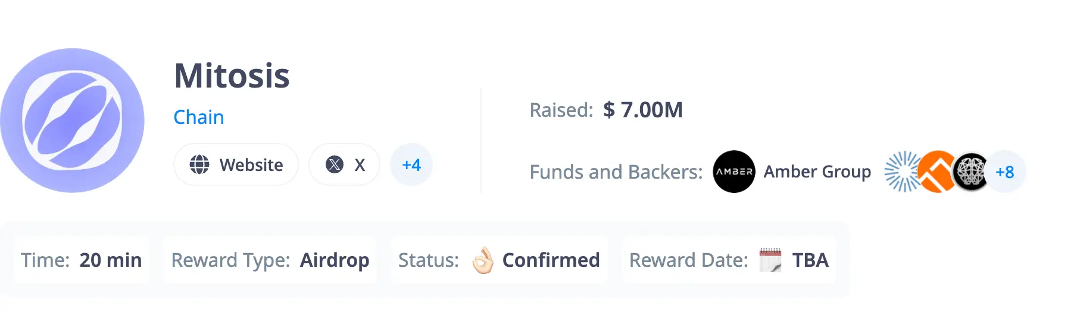Open the Amber Group backer link
This screenshot has height=324, width=1080.
click(817, 172)
